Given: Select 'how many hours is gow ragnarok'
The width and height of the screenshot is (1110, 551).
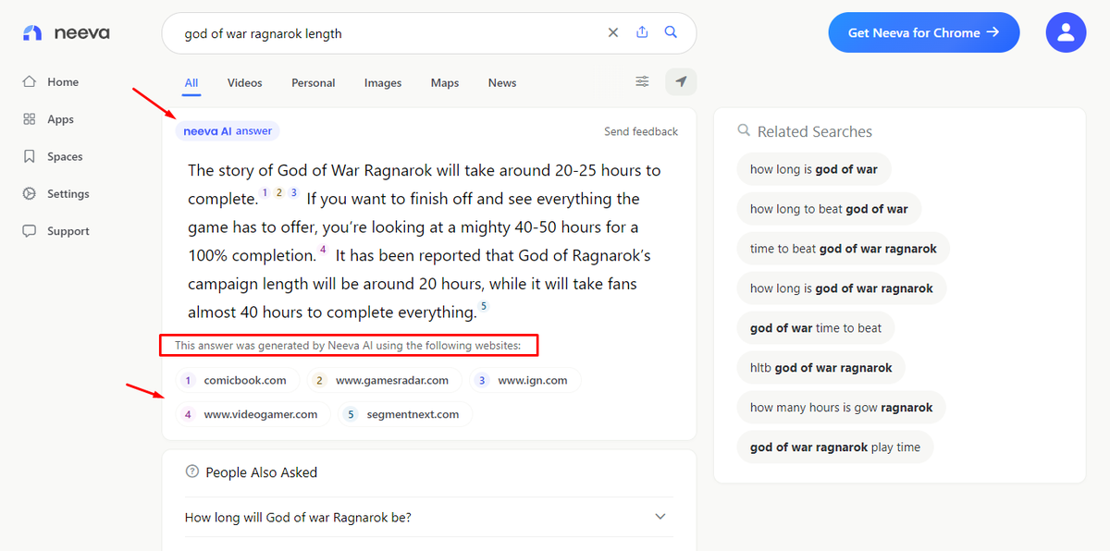Looking at the screenshot, I should [841, 408].
